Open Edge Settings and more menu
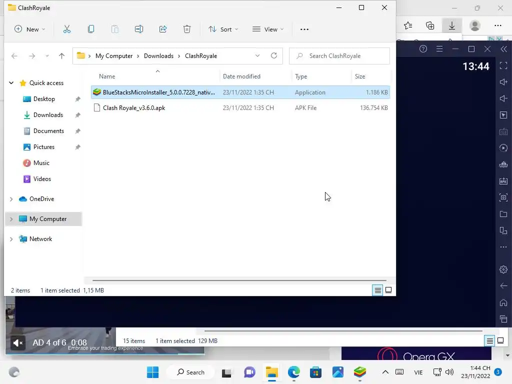The image size is (512, 384). point(498,25)
